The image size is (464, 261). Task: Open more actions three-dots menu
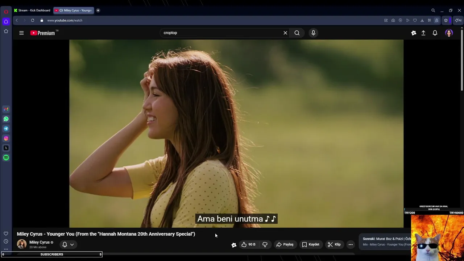351,245
